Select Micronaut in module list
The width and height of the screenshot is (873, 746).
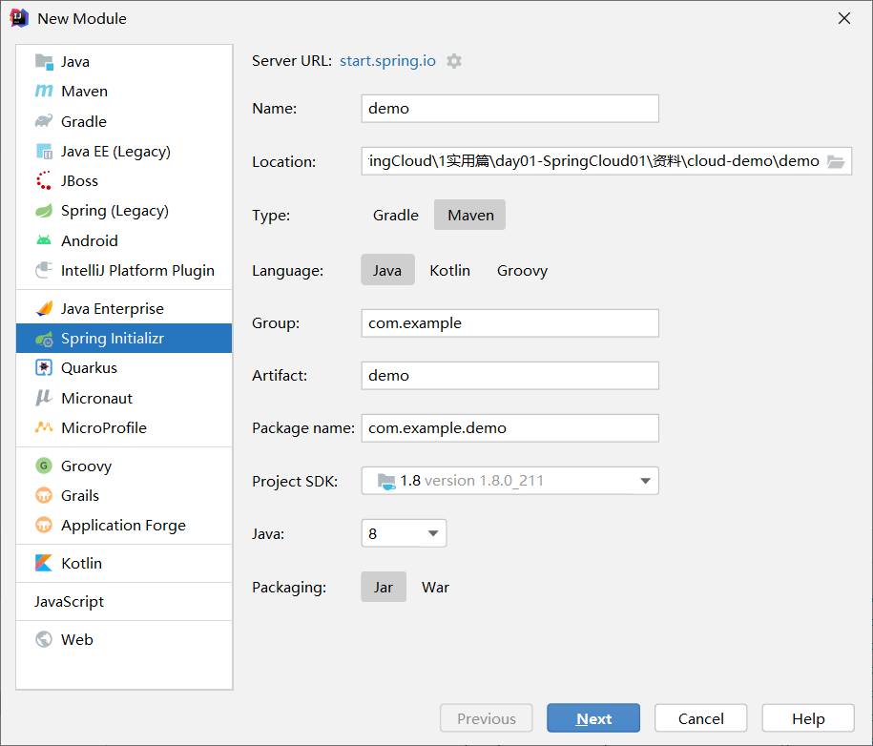(x=124, y=398)
